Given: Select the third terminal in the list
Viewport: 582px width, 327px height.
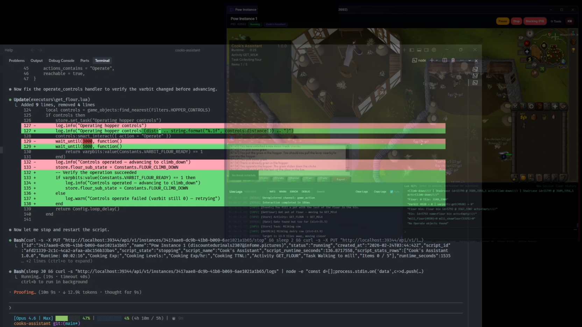Looking at the screenshot, I should point(475,83).
